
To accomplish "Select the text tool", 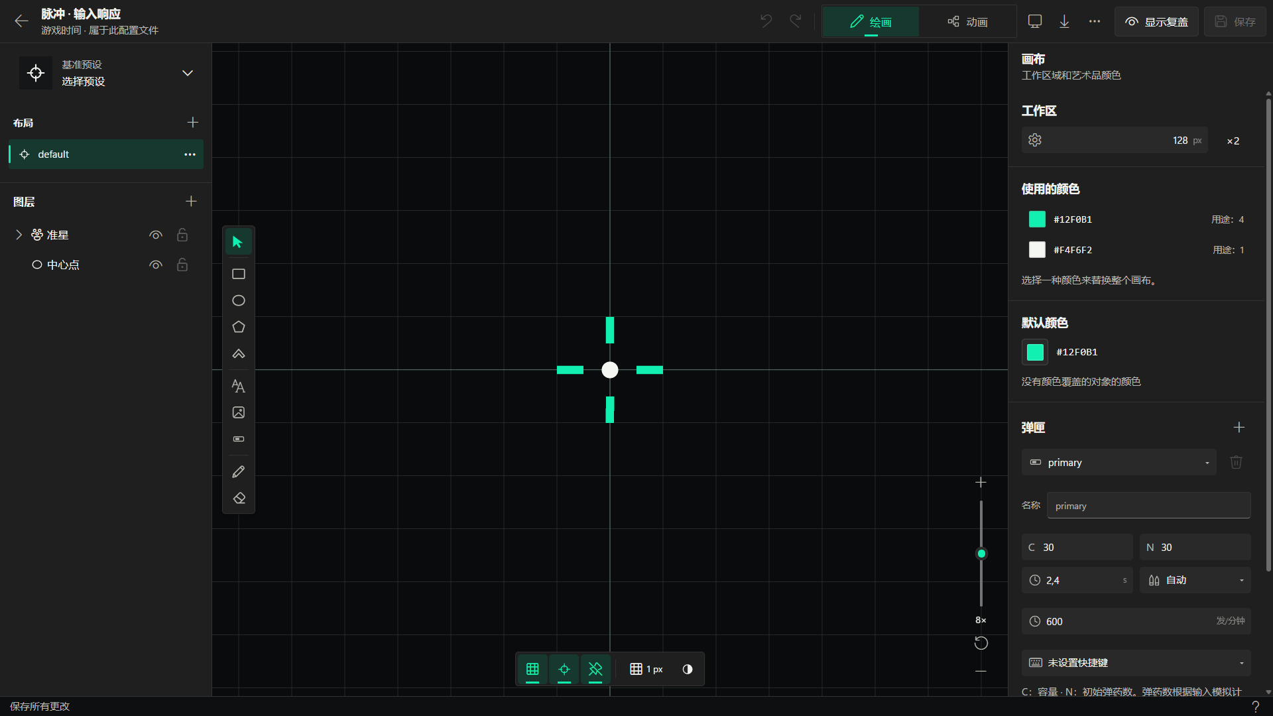I will tap(239, 386).
